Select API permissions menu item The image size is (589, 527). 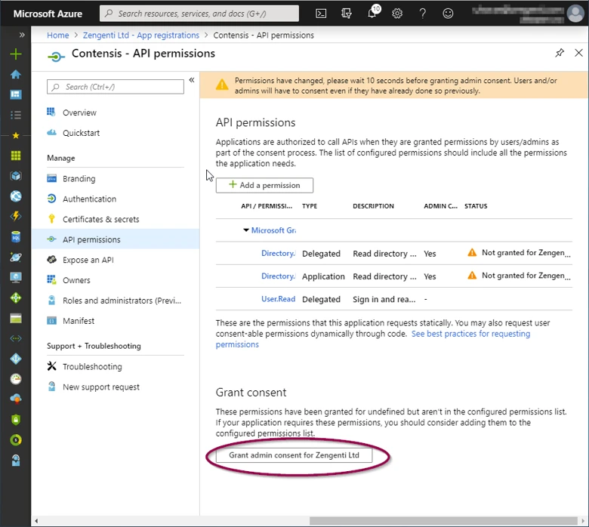point(115,239)
